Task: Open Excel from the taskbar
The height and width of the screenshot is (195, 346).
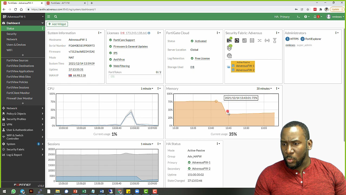Action: (x=84, y=191)
